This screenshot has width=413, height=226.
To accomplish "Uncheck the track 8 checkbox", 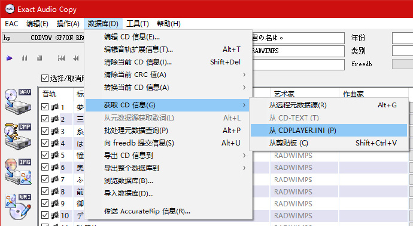I will point(45,191).
